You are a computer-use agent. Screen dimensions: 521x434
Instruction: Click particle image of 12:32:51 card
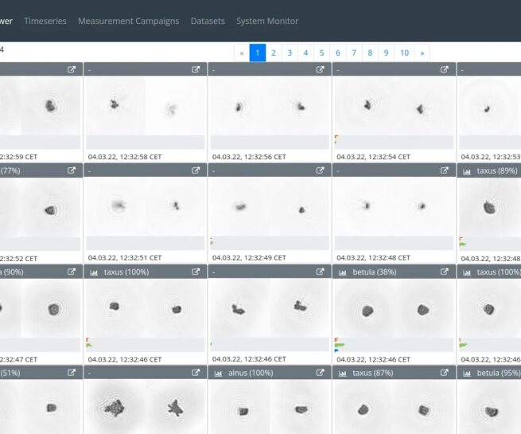pyautogui.click(x=146, y=207)
